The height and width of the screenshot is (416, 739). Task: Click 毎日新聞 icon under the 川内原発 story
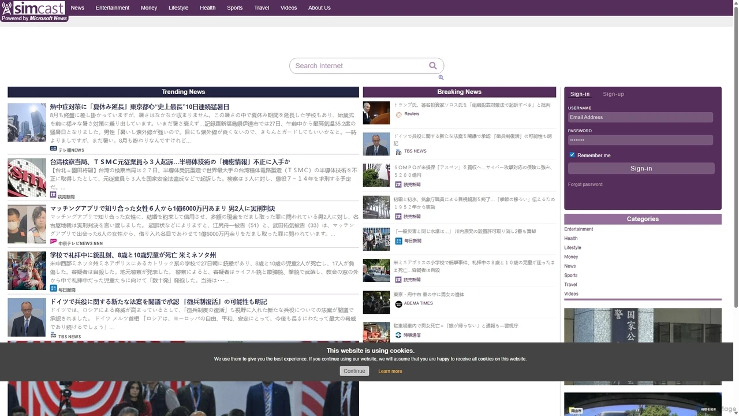click(398, 240)
